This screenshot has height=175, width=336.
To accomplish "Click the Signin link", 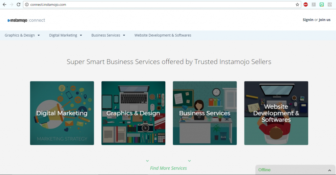I will (x=308, y=20).
